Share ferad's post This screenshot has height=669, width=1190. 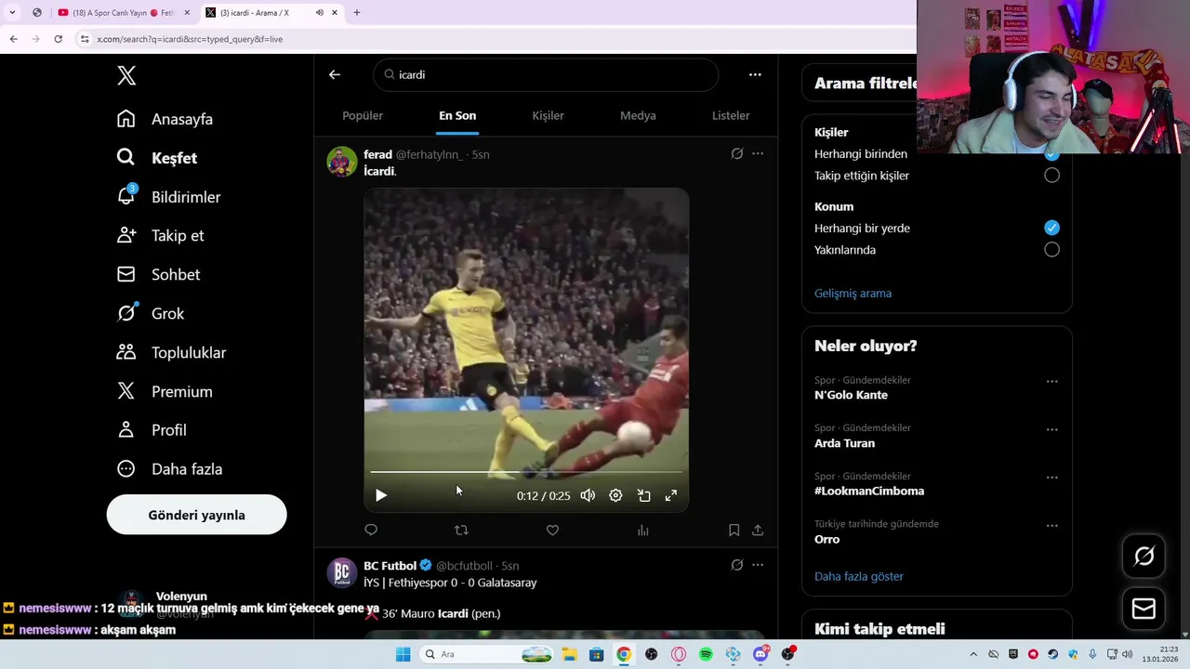[x=758, y=530]
